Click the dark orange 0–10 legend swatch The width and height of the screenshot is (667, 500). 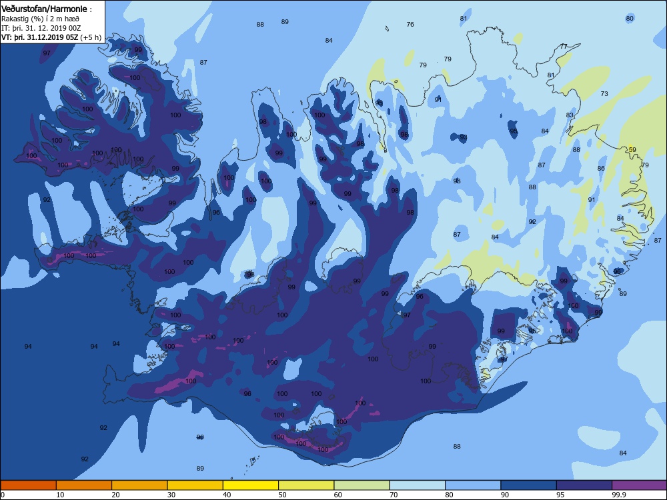[x=29, y=485]
